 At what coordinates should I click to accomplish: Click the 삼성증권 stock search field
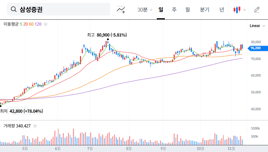[60, 9]
